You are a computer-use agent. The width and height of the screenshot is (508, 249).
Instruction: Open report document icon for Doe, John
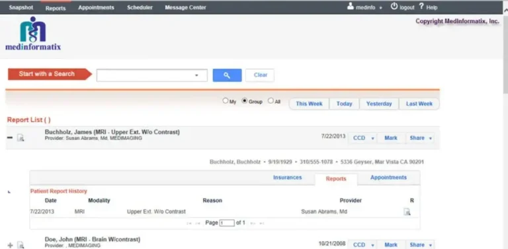point(21,245)
